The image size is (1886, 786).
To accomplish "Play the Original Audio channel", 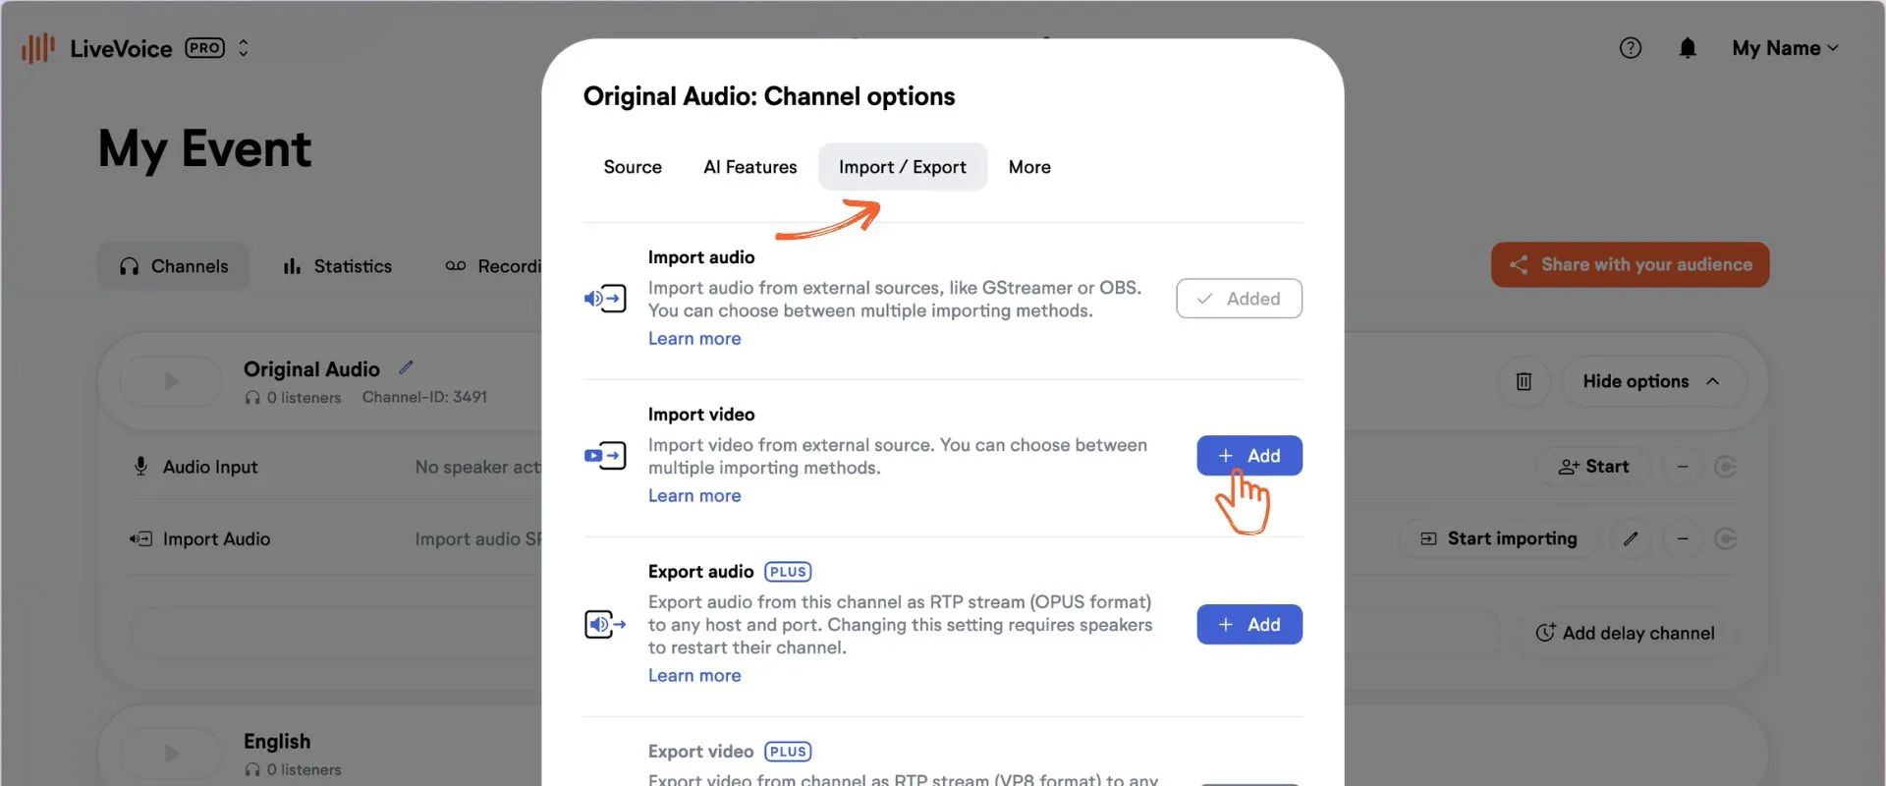I will pos(171,381).
